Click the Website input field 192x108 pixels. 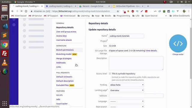point(136,96)
